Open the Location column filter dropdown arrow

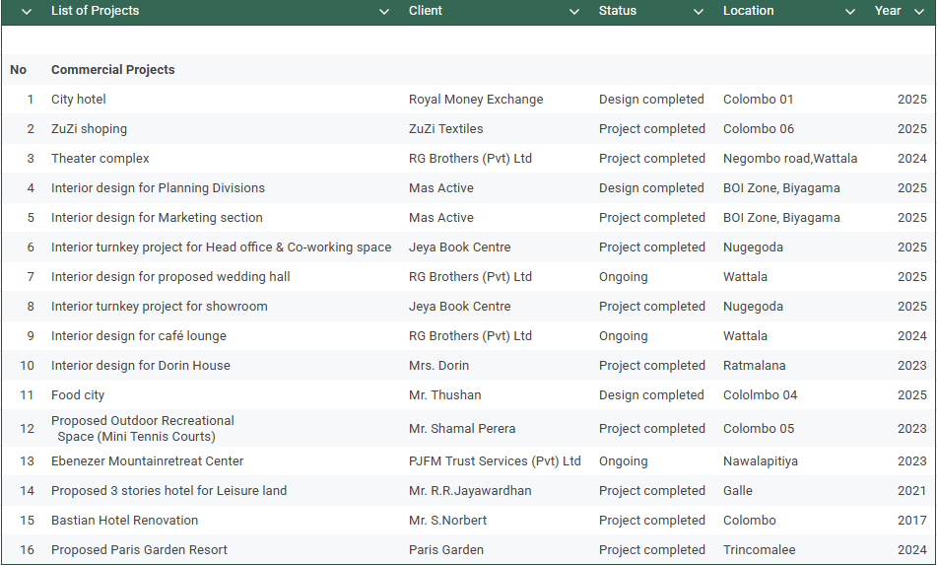[x=850, y=12]
